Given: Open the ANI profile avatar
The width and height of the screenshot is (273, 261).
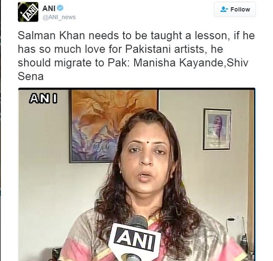Looking at the screenshot, I should click(x=28, y=12).
